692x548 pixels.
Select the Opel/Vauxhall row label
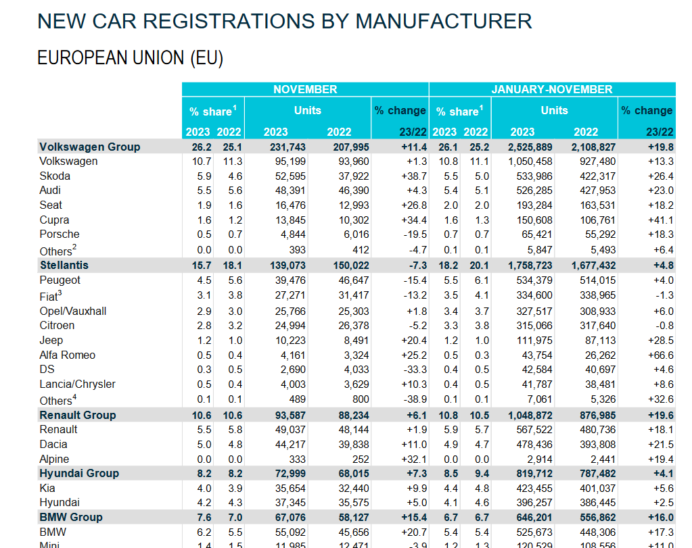[x=73, y=311]
